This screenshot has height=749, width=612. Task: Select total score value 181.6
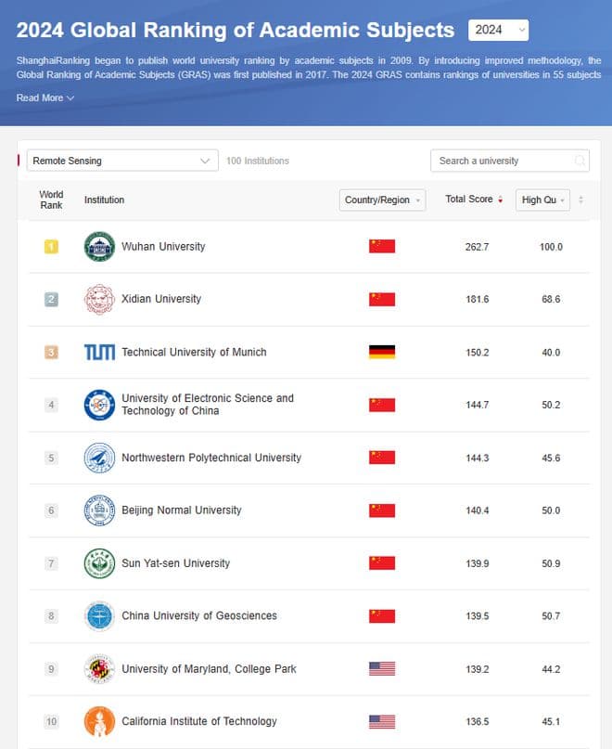478,300
